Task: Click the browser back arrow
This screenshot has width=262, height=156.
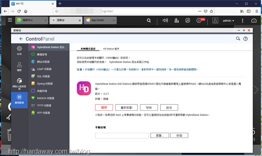Action: click(5, 11)
